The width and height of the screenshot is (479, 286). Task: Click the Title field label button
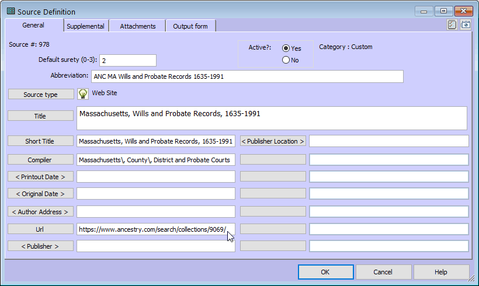point(40,116)
